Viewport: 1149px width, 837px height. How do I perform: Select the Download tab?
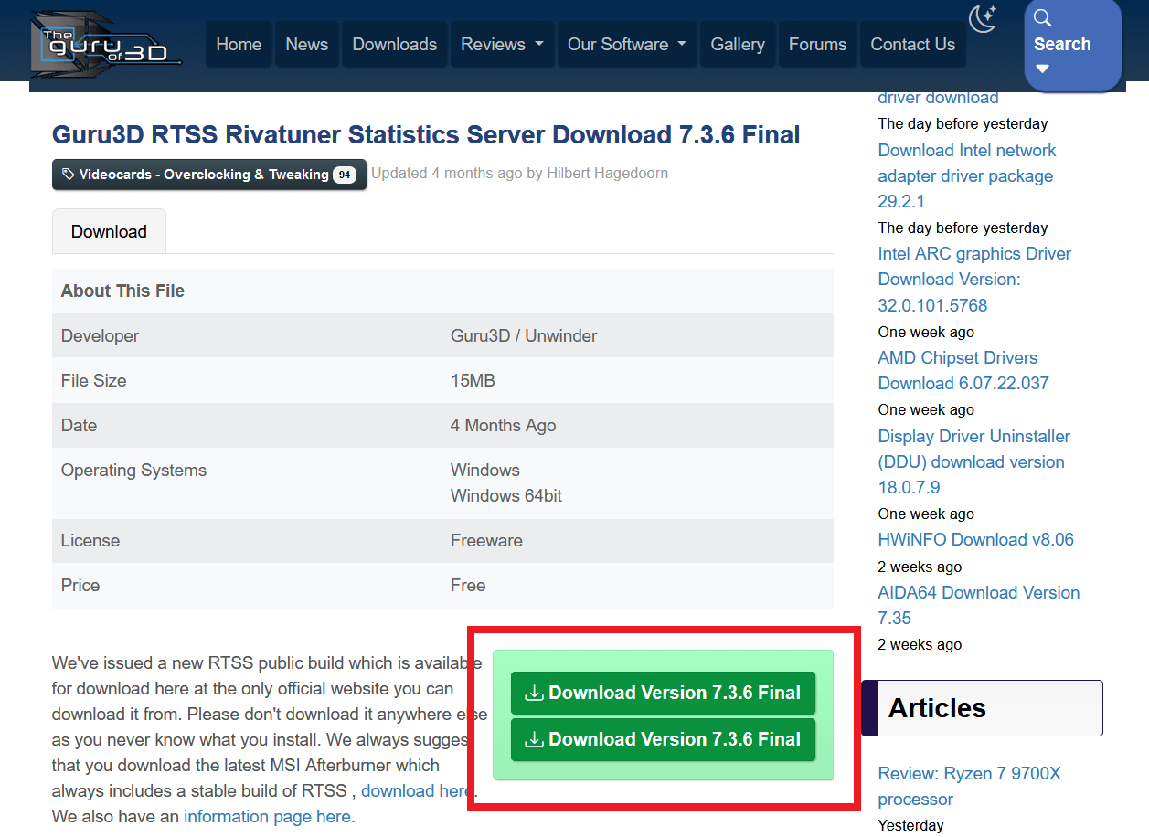109,231
